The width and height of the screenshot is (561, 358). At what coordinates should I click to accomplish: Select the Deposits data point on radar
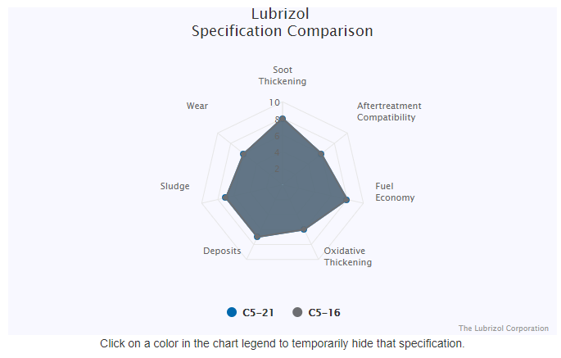pyautogui.click(x=257, y=237)
